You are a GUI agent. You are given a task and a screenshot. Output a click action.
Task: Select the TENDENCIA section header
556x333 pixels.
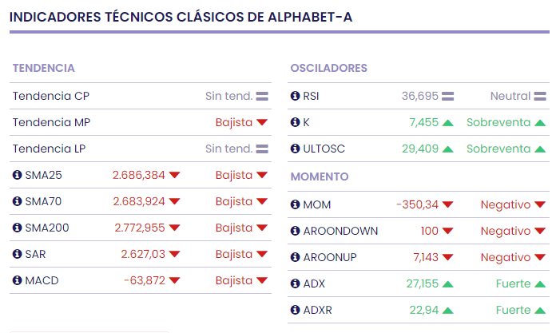[x=44, y=68]
